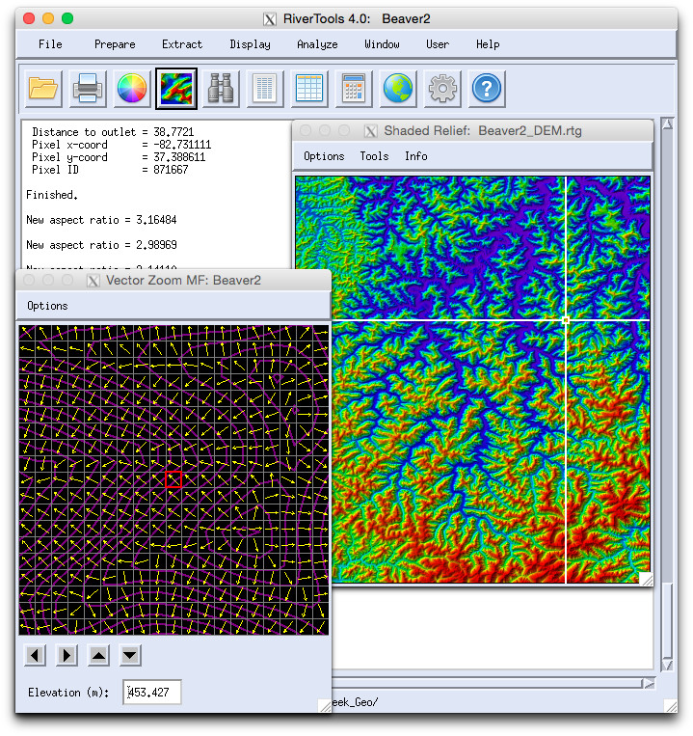The image size is (693, 736).
Task: Open the Analyze menu
Action: point(317,44)
